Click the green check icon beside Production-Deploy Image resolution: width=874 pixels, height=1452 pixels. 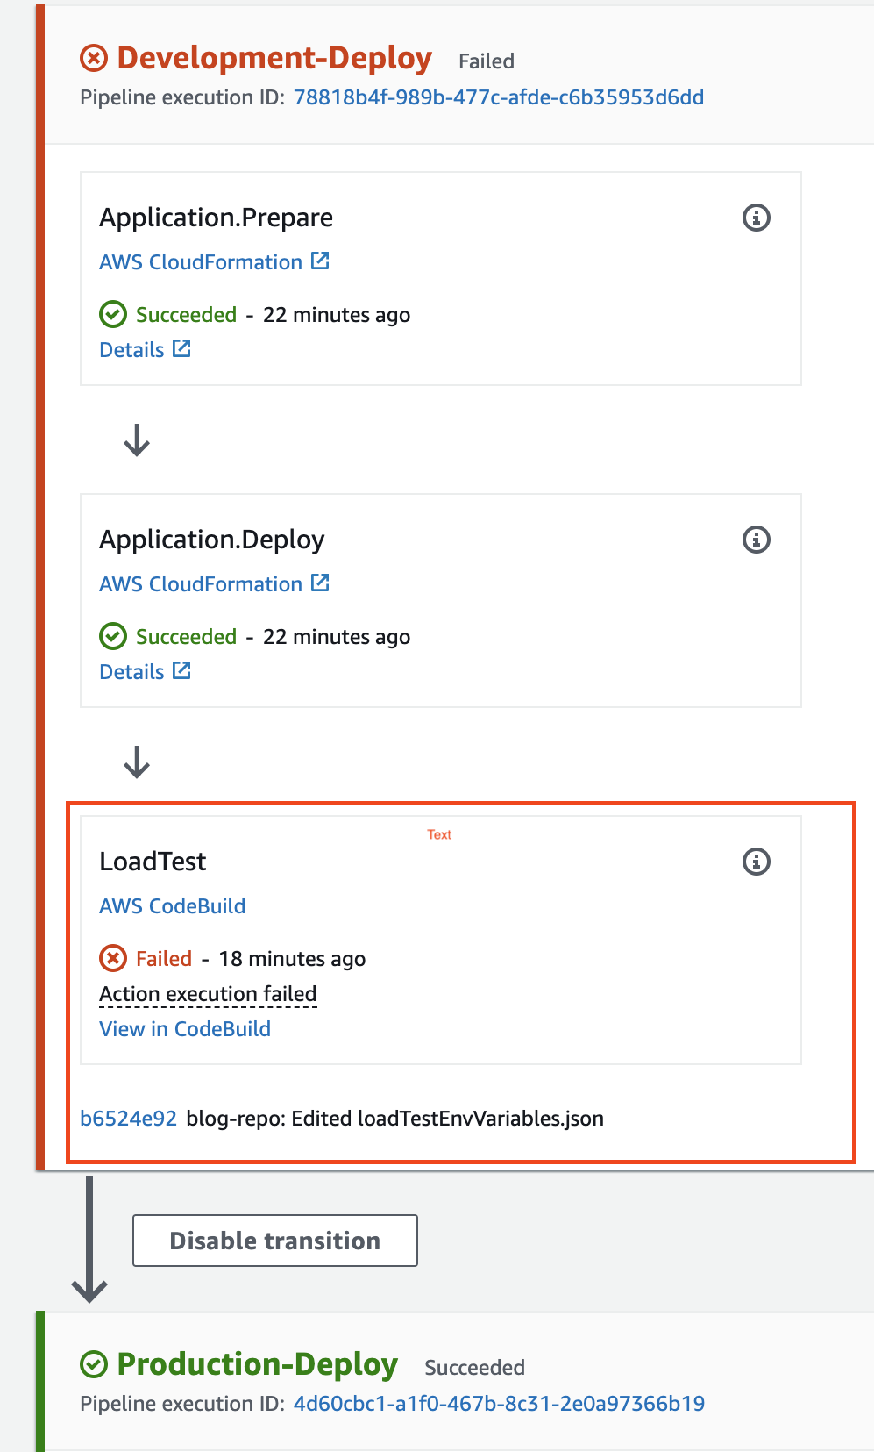(x=94, y=1363)
